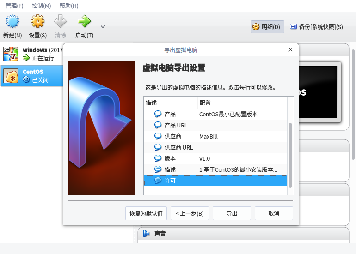Switch to the 明细(D) details view
356x254 pixels.
(x=267, y=27)
